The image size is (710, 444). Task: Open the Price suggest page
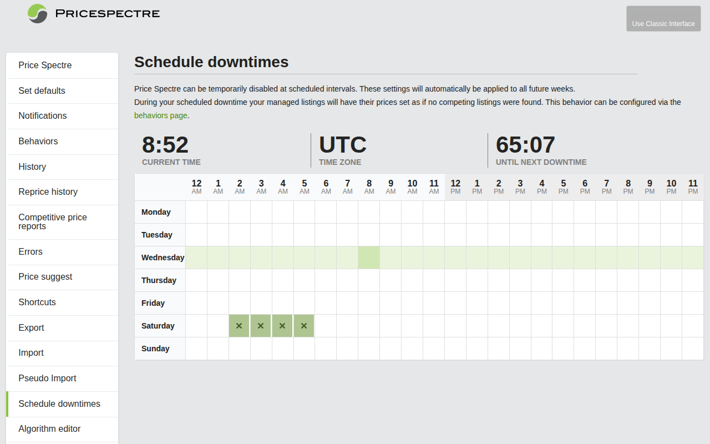45,276
